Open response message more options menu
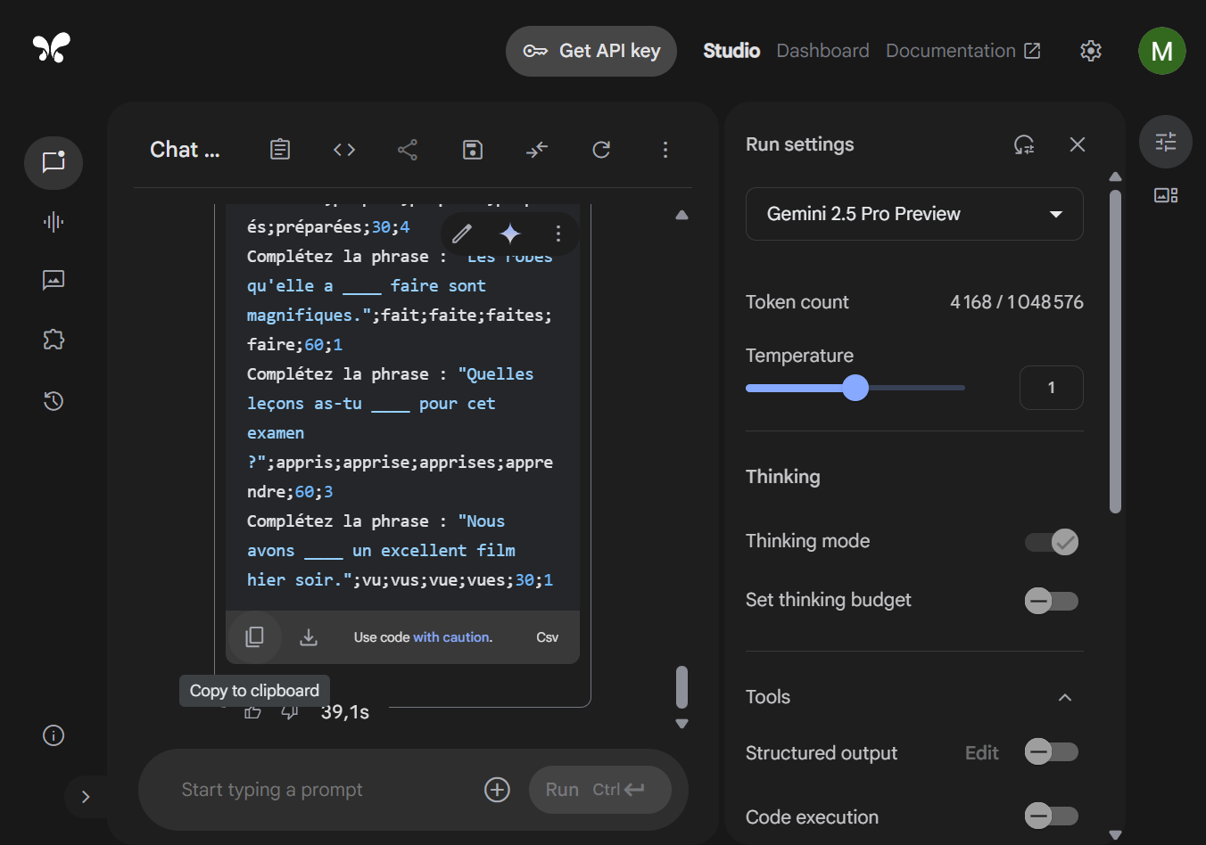The image size is (1206, 845). pos(558,234)
